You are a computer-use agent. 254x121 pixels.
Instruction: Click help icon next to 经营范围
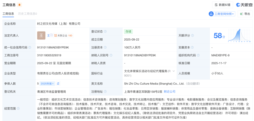pyautogui.click(x=18, y=108)
